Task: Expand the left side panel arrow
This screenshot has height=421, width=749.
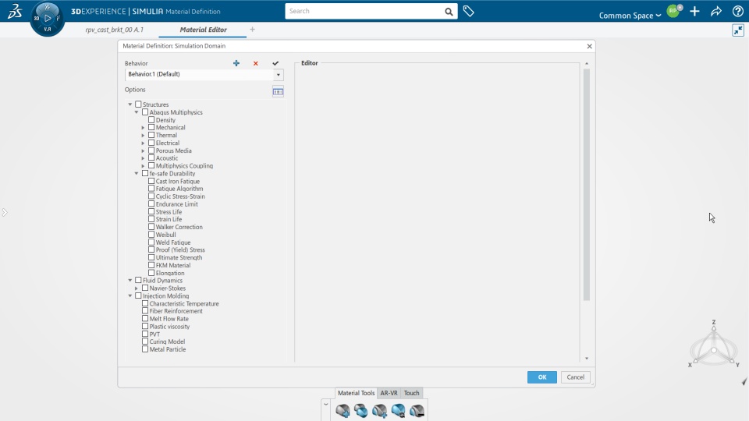Action: pyautogui.click(x=5, y=212)
